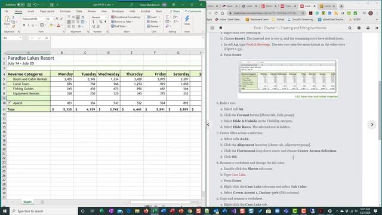Click Insert in the Cells group
Screen dimensions: 382x215
[153, 17]
